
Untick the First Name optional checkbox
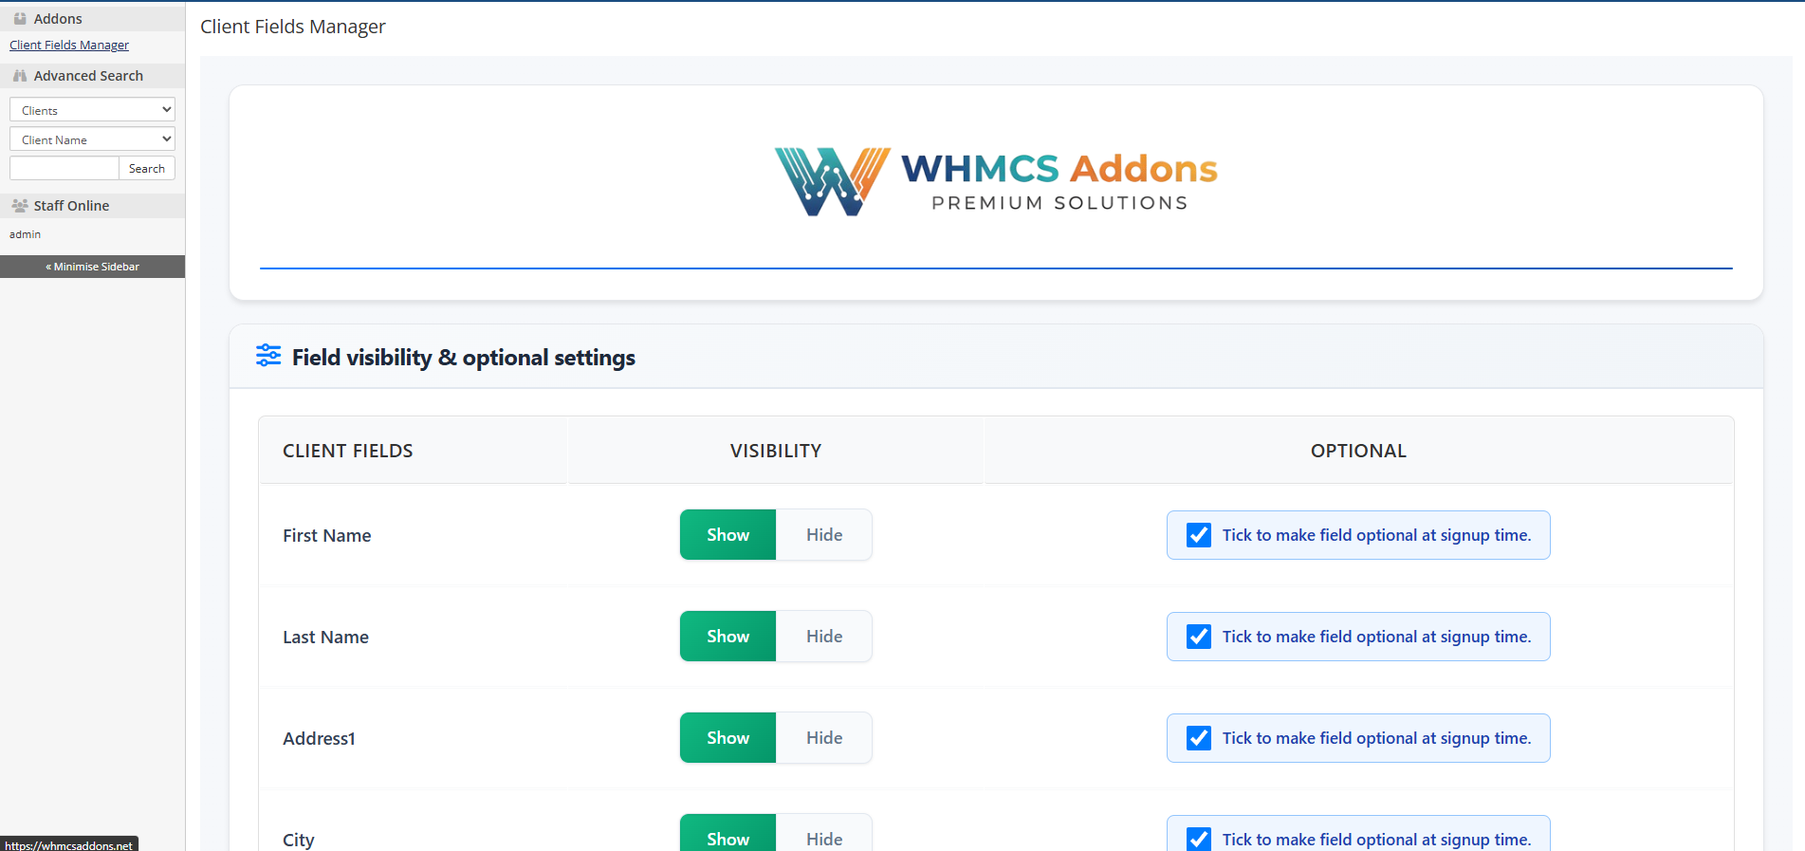pyautogui.click(x=1199, y=535)
